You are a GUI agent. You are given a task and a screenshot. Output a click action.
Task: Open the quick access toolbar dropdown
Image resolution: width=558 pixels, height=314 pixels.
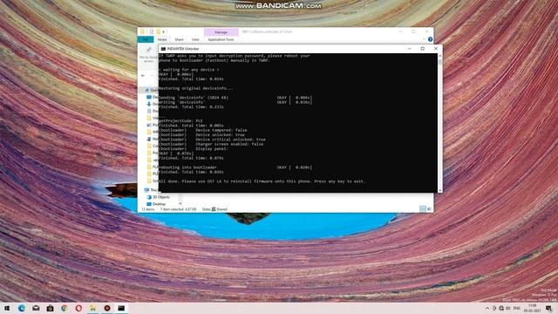click(x=164, y=32)
